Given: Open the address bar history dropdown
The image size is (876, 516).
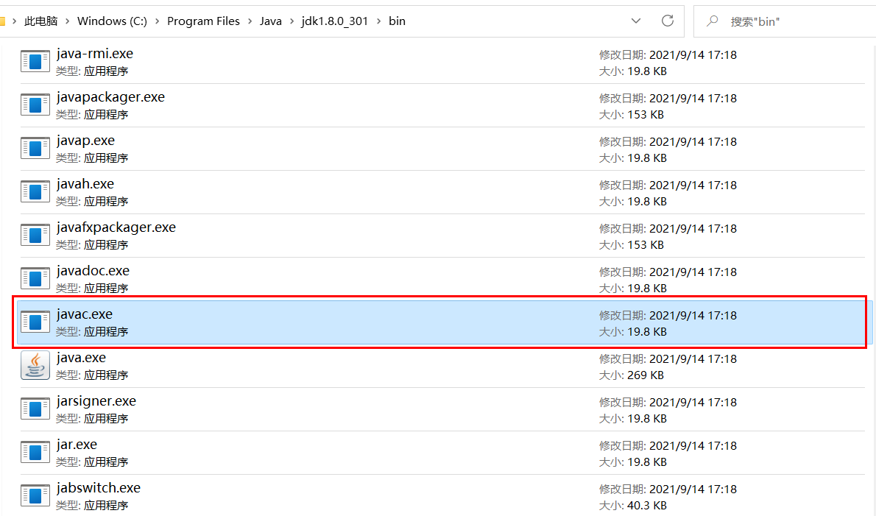Looking at the screenshot, I should (x=636, y=21).
